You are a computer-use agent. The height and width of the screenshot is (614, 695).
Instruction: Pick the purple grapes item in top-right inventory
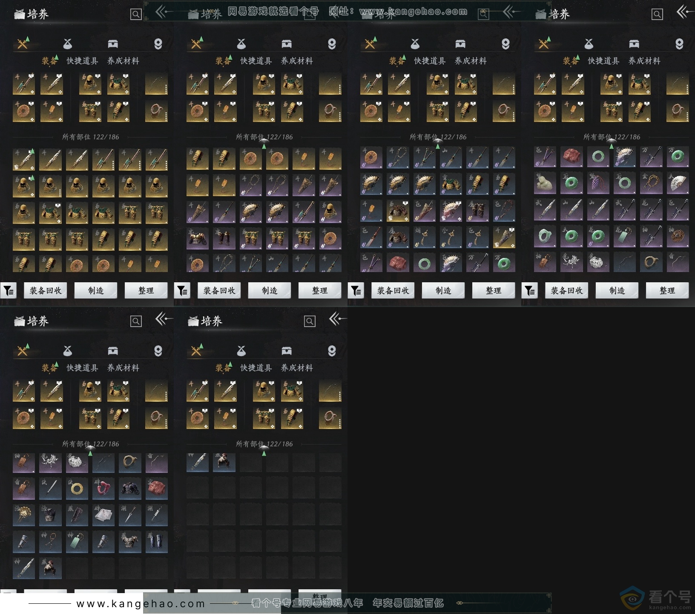point(598,183)
